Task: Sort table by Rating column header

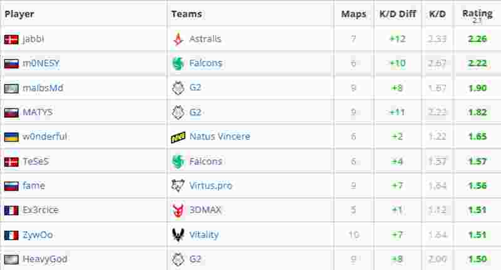Action: (477, 14)
